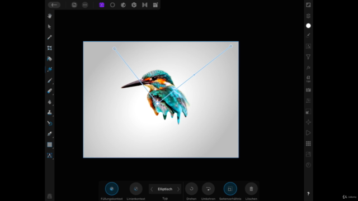Image resolution: width=358 pixels, height=201 pixels.
Task: Open the Adjustments studio
Action: (x=308, y=46)
